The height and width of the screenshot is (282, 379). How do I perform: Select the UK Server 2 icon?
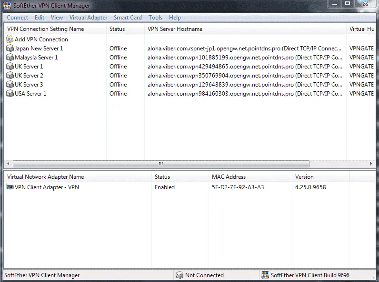(x=10, y=75)
